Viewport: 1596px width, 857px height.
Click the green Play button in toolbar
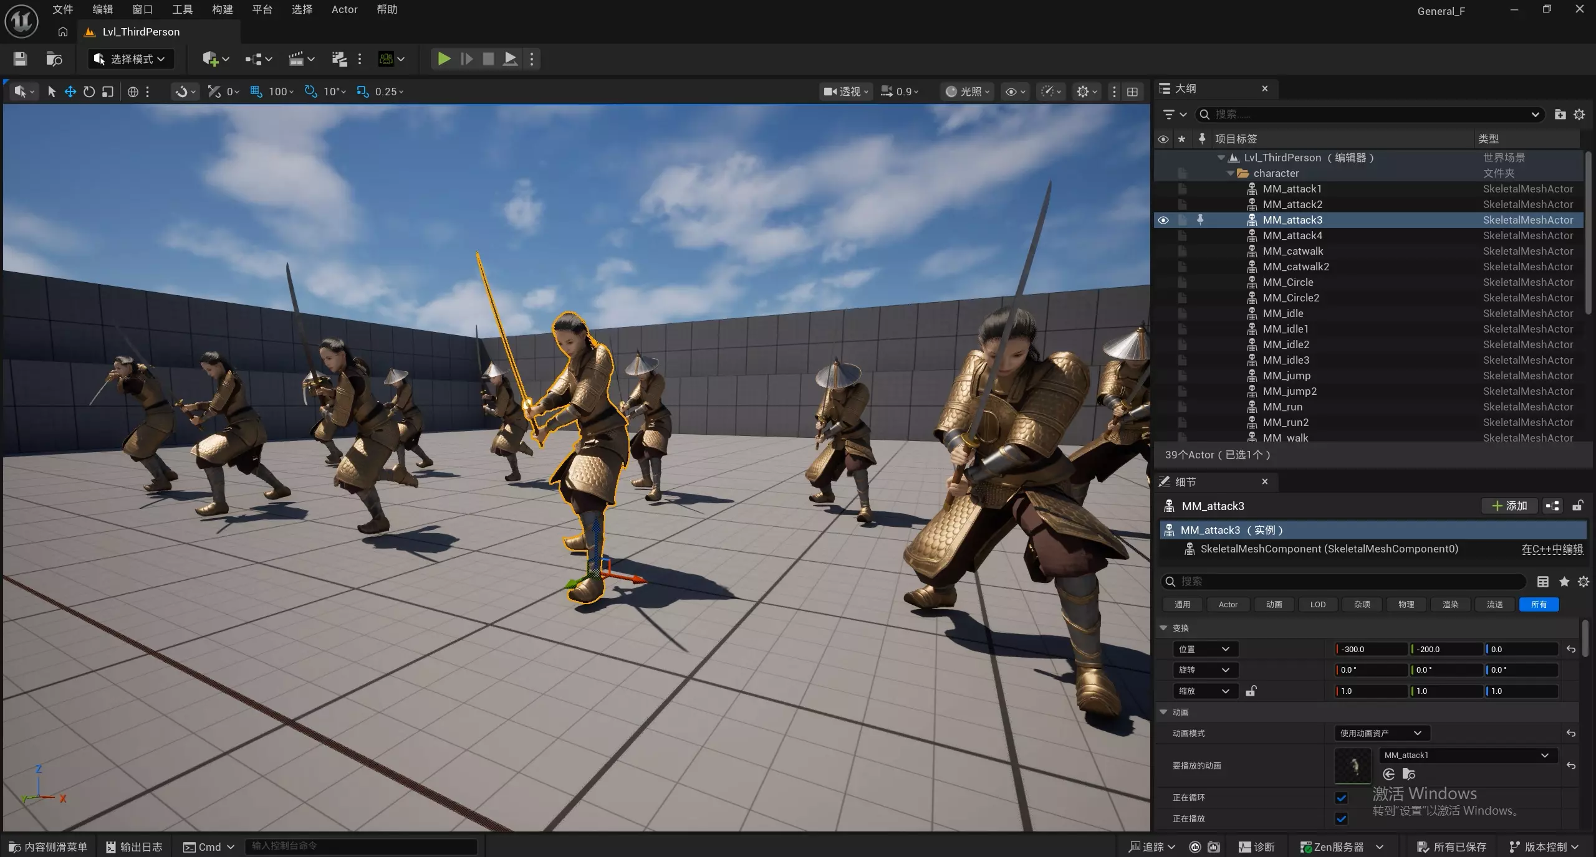point(444,59)
